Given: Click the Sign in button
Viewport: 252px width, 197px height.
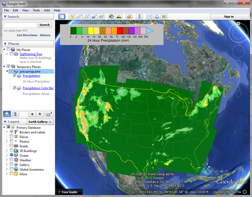Looking at the screenshot, I should [229, 17].
